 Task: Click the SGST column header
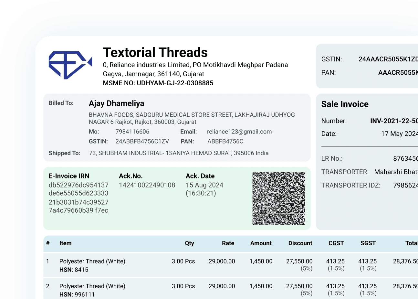point(368,243)
